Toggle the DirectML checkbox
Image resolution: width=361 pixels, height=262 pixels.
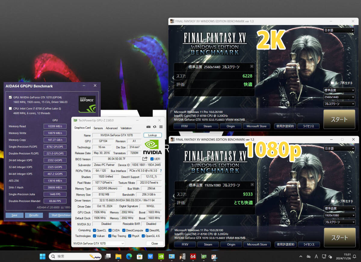click(147, 230)
